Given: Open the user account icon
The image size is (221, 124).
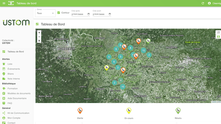Looking at the screenshot, I should coord(209,3).
